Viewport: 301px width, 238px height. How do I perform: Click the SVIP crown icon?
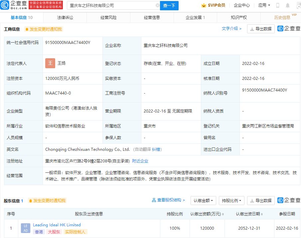(204, 5)
